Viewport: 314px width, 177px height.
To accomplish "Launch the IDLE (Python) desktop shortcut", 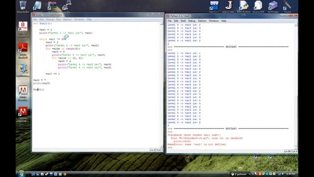I will pos(243,6).
